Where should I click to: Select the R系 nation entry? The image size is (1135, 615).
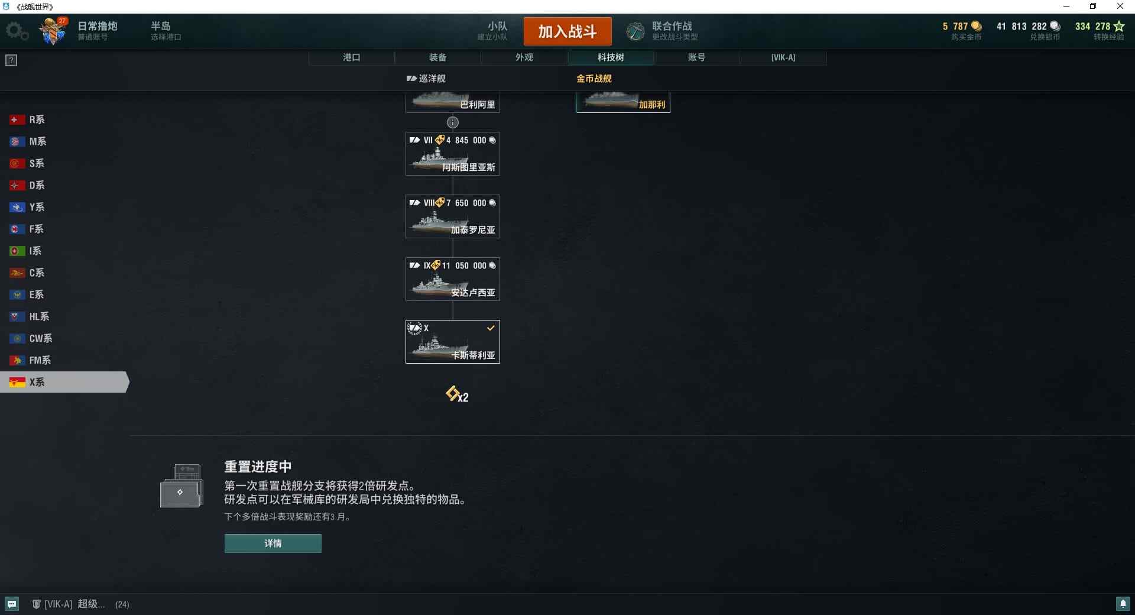[x=64, y=119]
